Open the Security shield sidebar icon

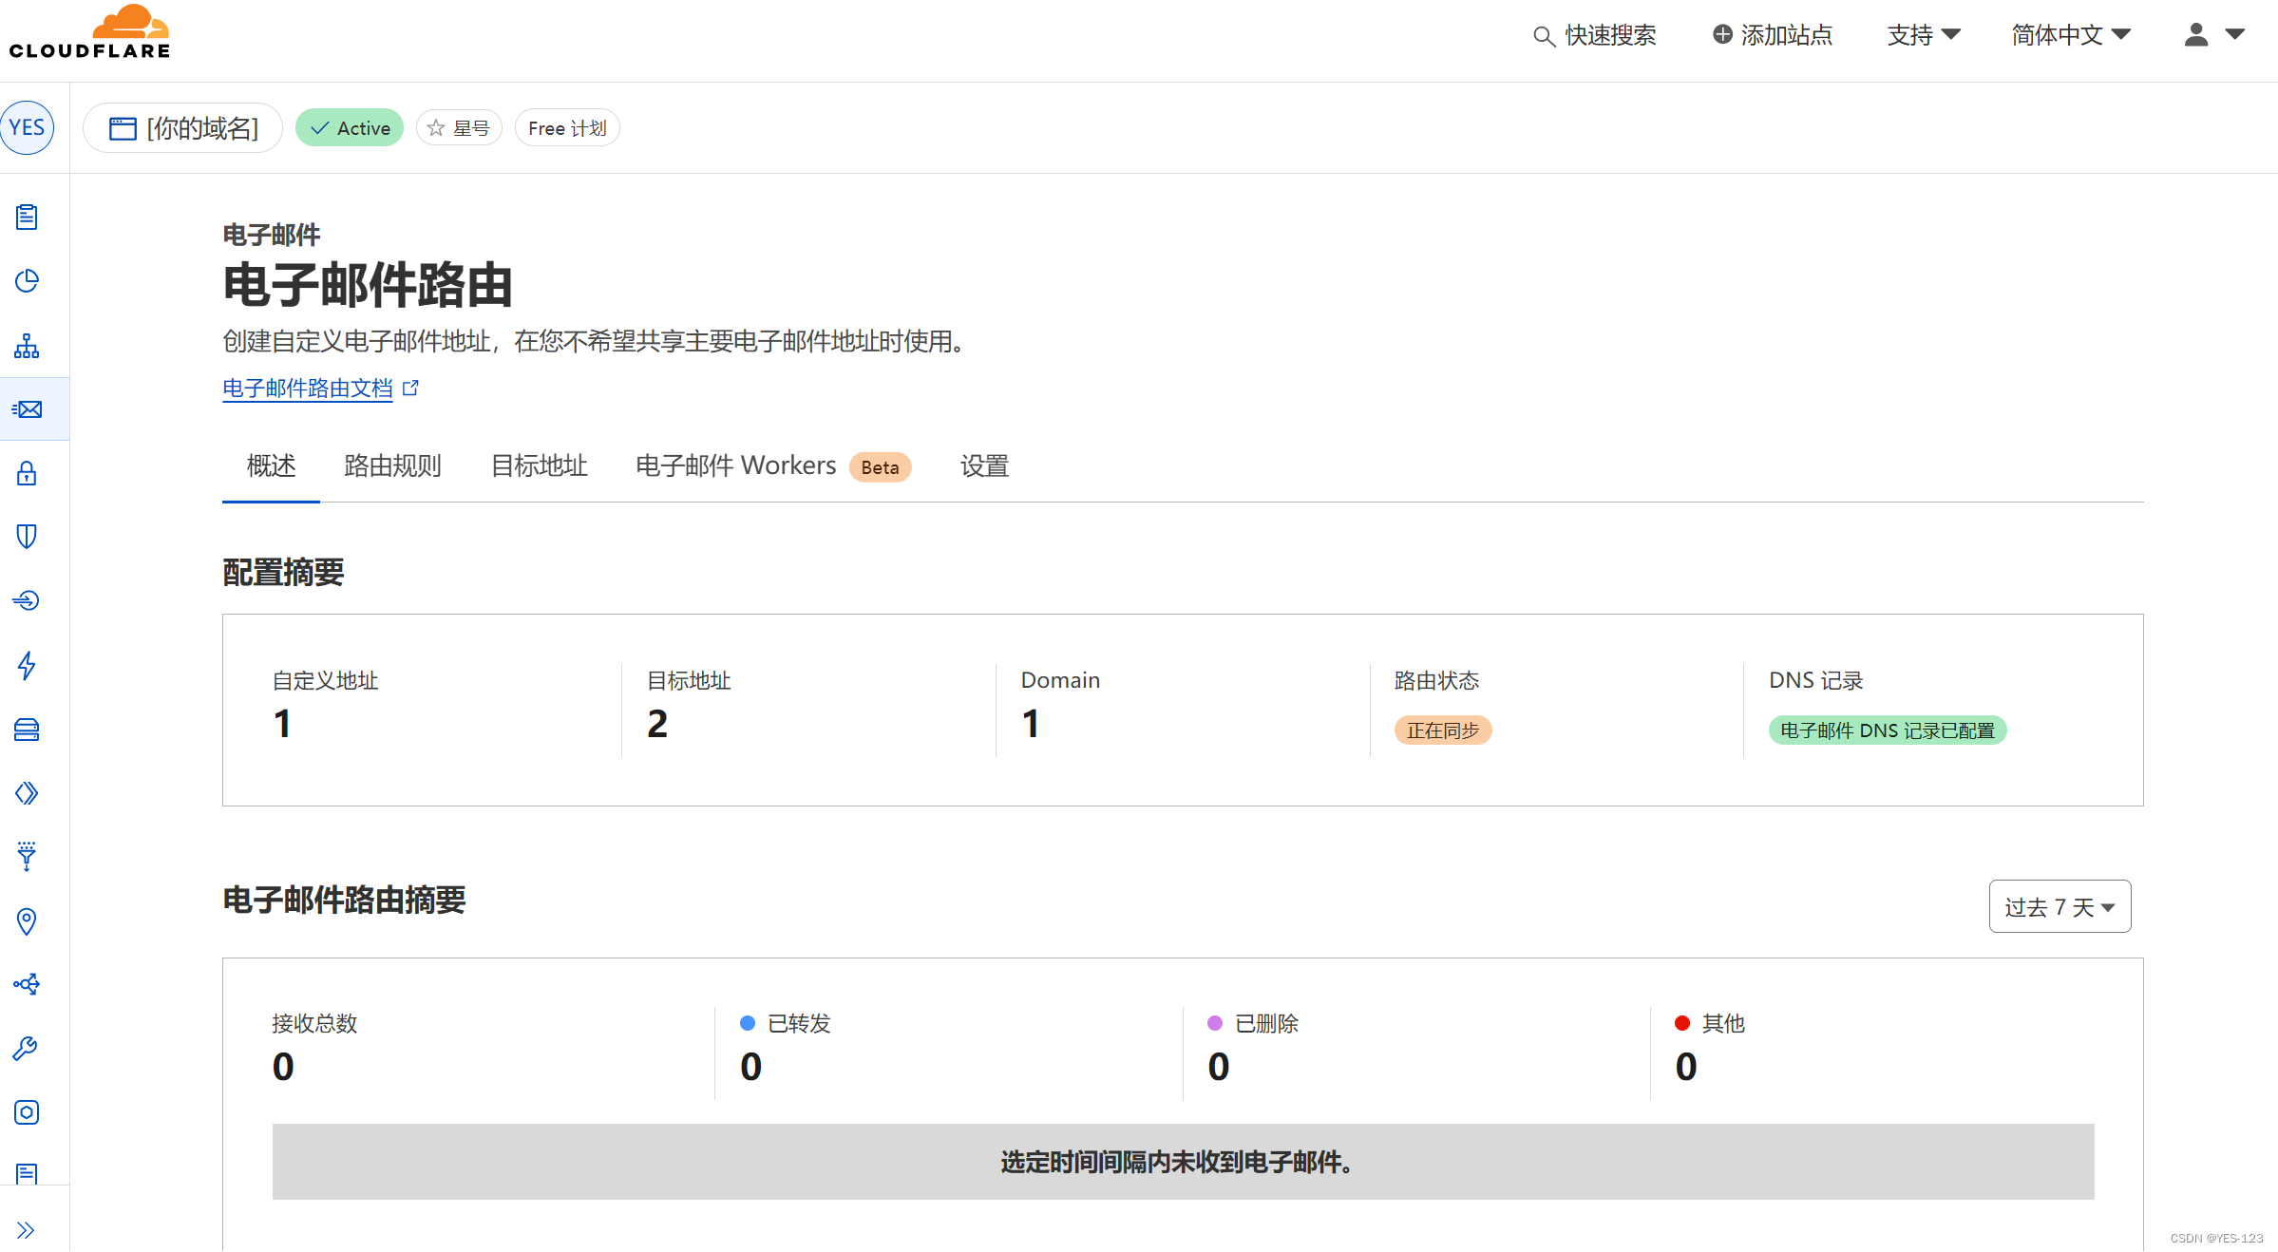pos(27,537)
